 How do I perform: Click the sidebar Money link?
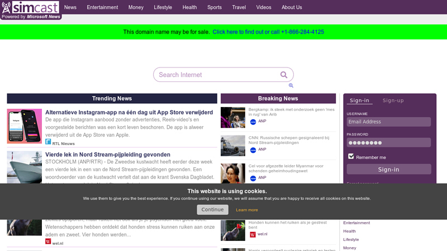[x=350, y=248]
